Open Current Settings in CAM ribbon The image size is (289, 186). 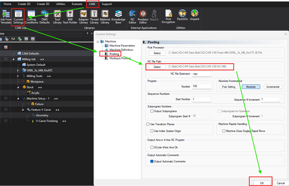18,17
